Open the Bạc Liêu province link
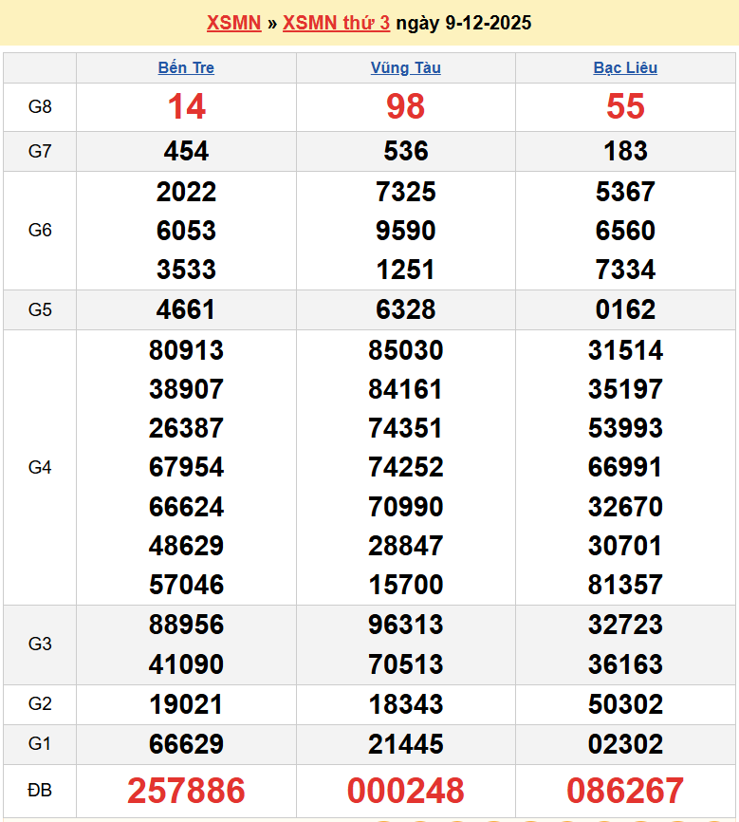Image resolution: width=739 pixels, height=822 pixels. coord(625,68)
